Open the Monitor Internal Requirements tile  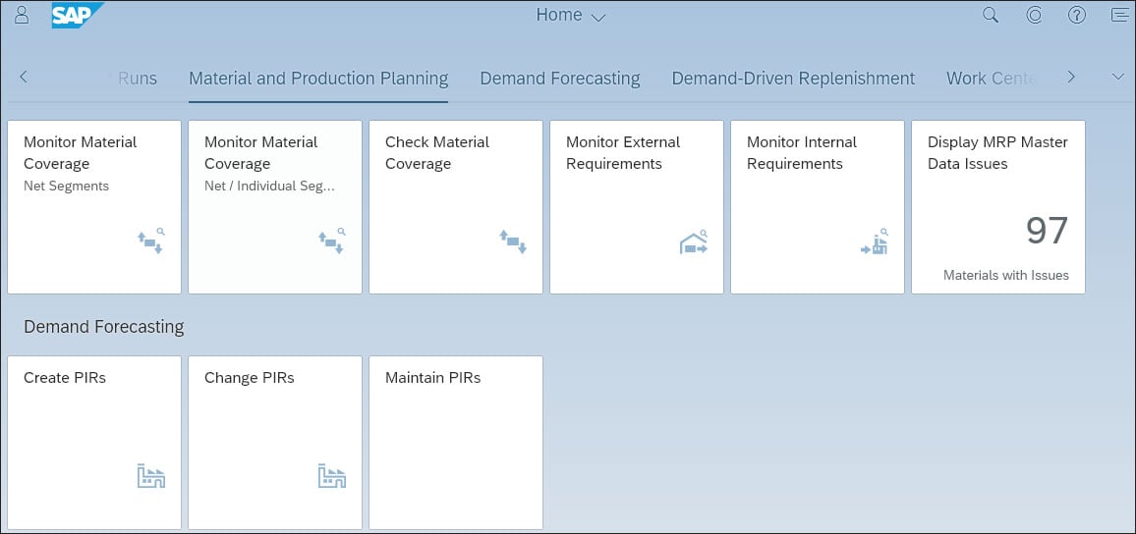(x=817, y=206)
